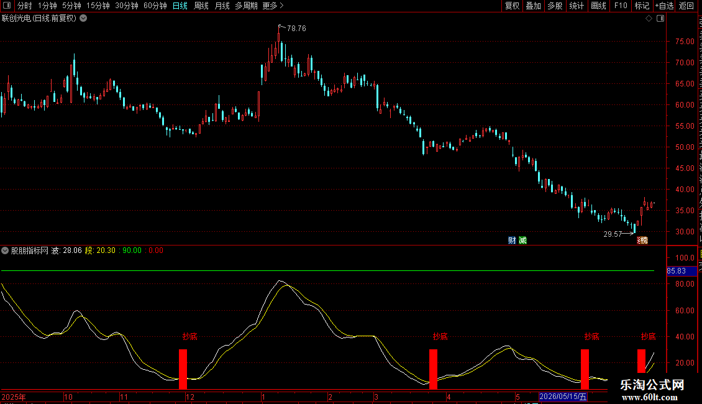Click the 29.57 low price label
Image resolution: width=702 pixels, height=404 pixels.
(613, 234)
